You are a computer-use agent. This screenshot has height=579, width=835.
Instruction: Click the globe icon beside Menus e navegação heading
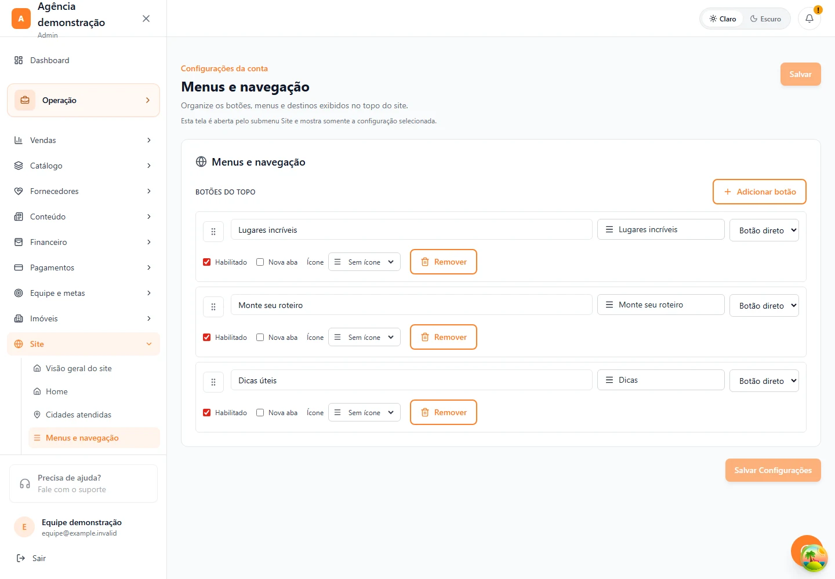coord(201,162)
